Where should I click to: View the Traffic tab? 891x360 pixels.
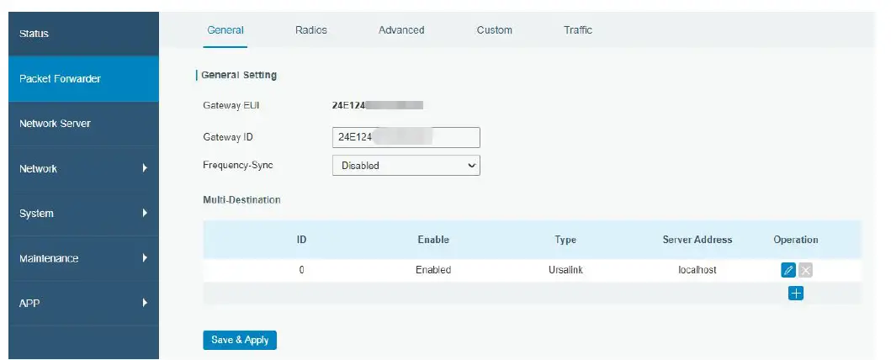pos(578,30)
